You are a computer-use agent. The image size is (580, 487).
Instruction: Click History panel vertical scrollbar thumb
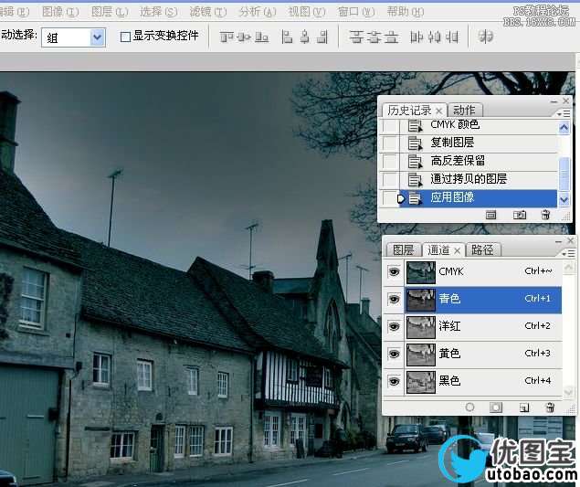click(x=564, y=174)
